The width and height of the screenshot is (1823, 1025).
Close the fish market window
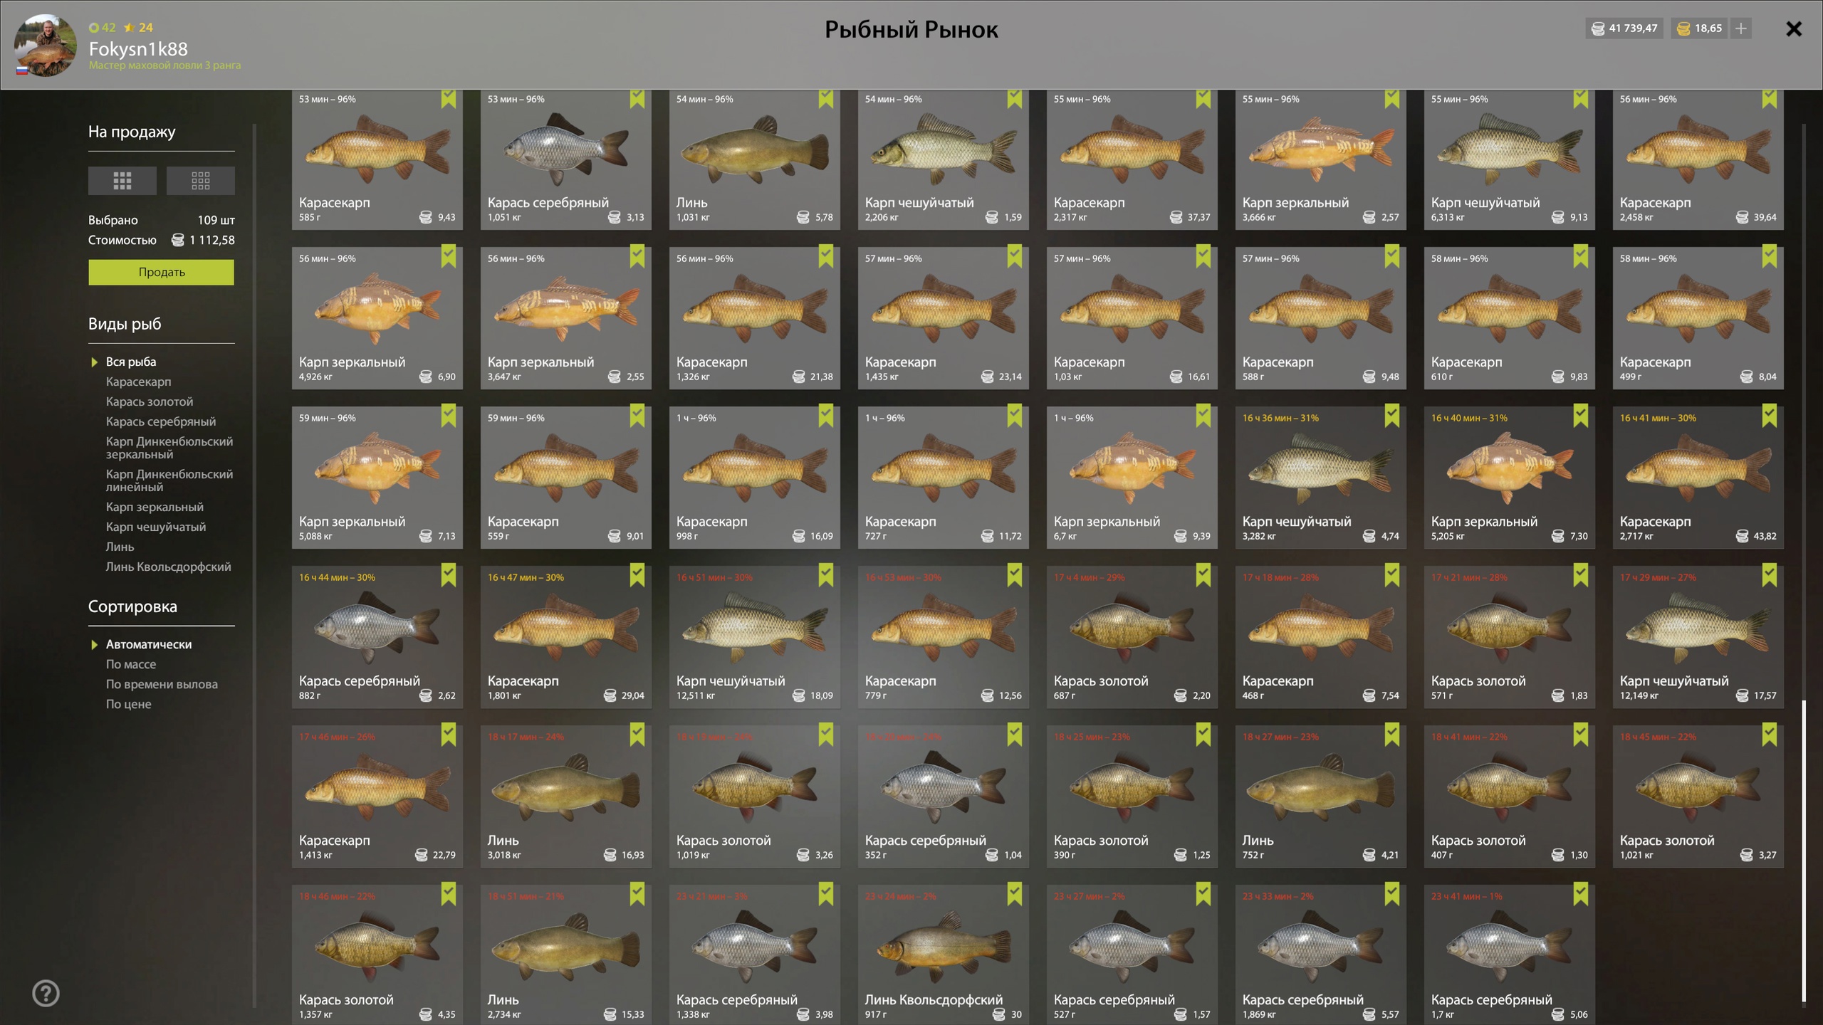[x=1794, y=28]
